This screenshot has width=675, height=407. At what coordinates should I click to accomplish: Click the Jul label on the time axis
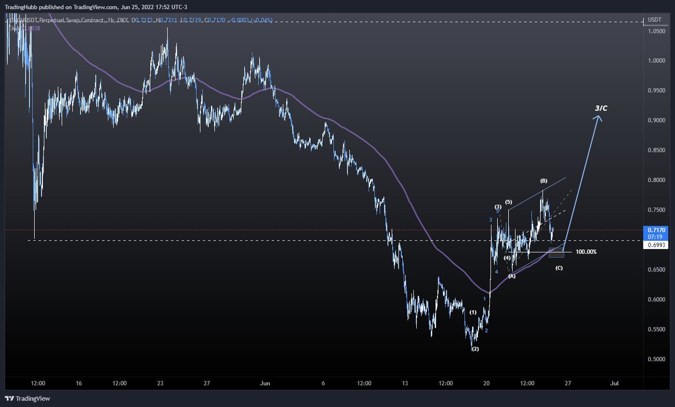[614, 383]
